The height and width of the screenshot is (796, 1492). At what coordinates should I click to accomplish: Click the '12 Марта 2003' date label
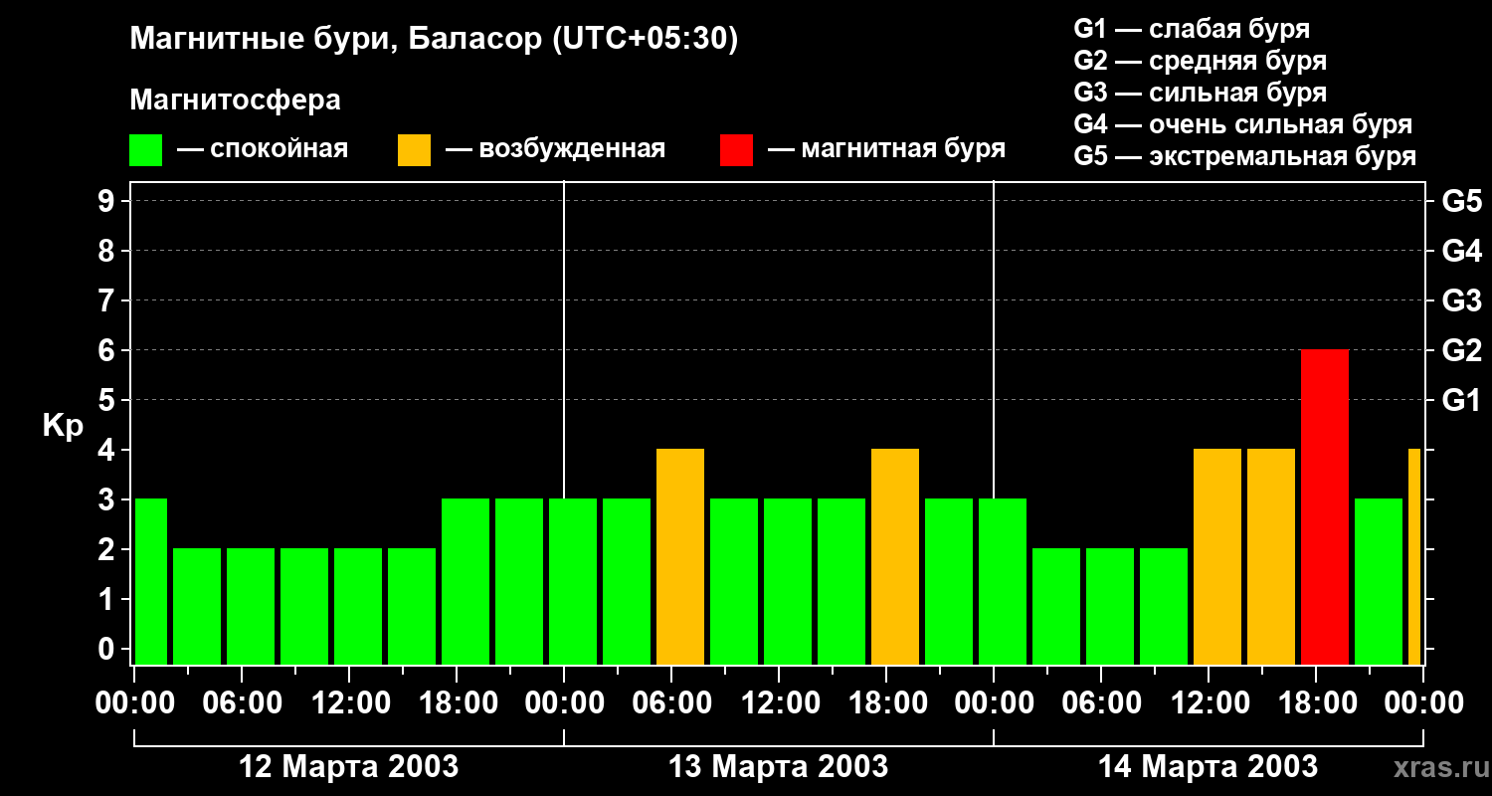tap(349, 766)
